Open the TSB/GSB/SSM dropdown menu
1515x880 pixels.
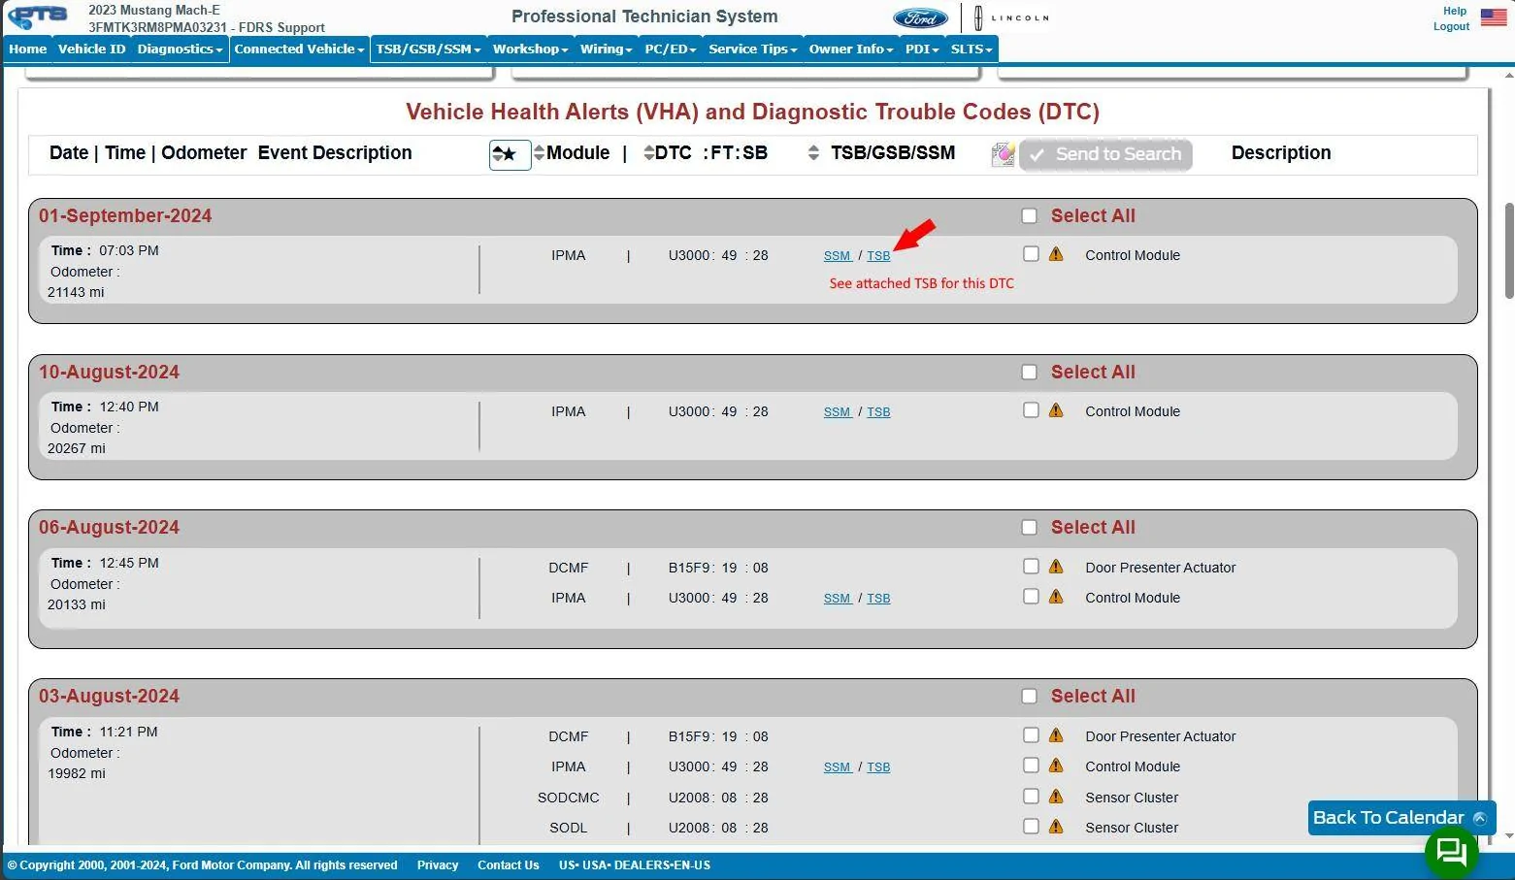click(x=428, y=49)
